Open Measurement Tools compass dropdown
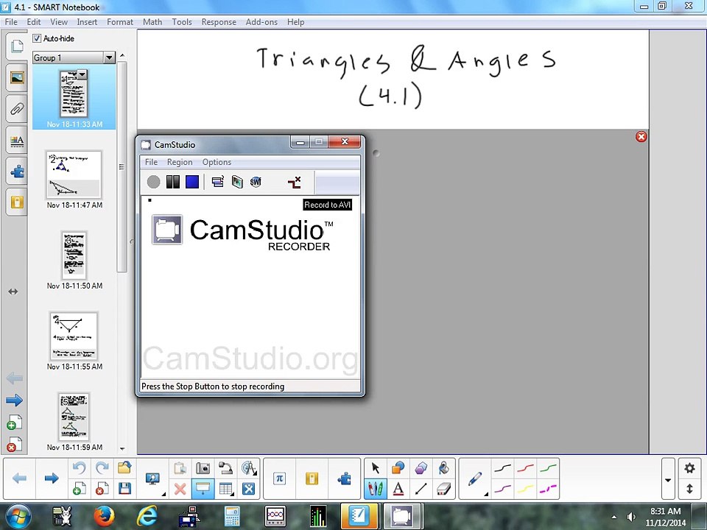This screenshot has width=707, height=530. (248, 468)
